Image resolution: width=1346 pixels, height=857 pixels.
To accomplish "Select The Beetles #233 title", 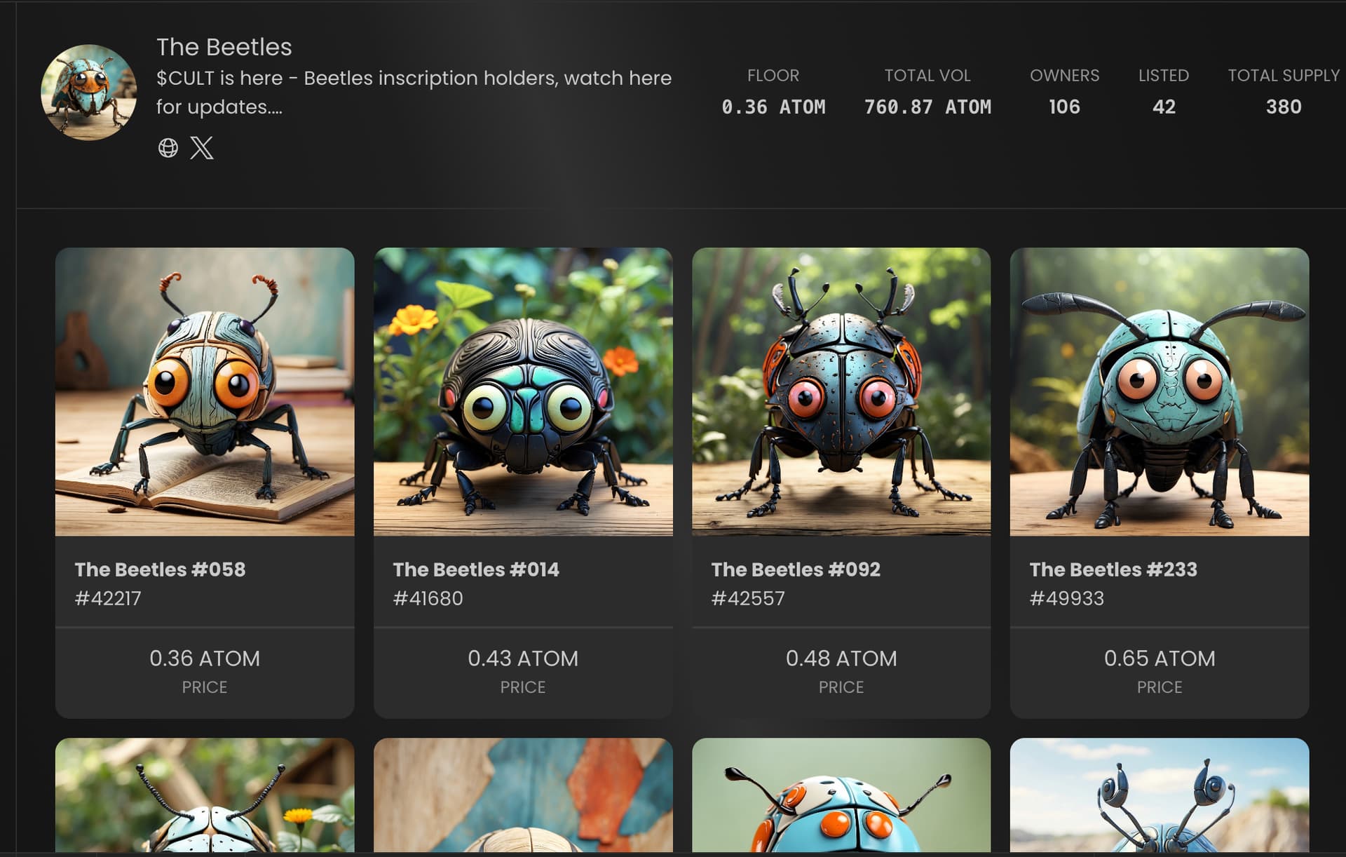I will [1113, 569].
